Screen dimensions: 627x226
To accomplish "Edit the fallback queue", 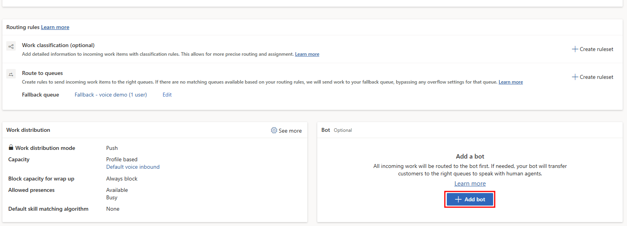I will click(167, 95).
